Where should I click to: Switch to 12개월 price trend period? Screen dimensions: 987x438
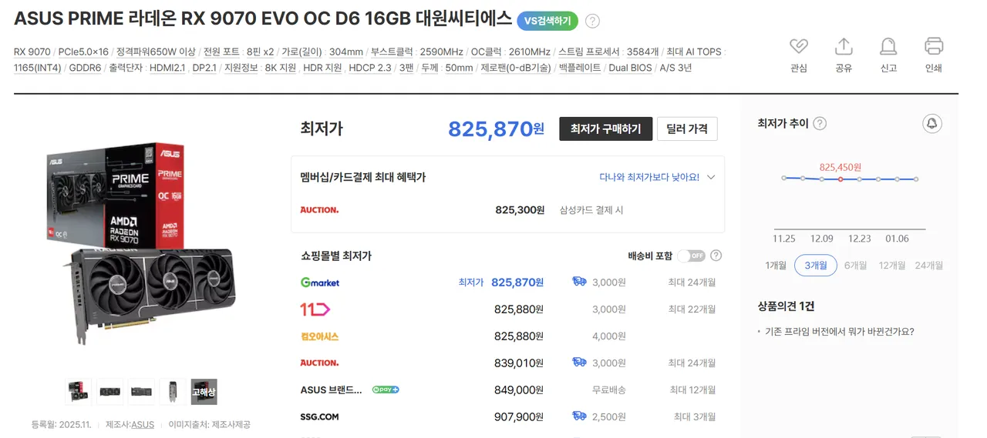(891, 266)
